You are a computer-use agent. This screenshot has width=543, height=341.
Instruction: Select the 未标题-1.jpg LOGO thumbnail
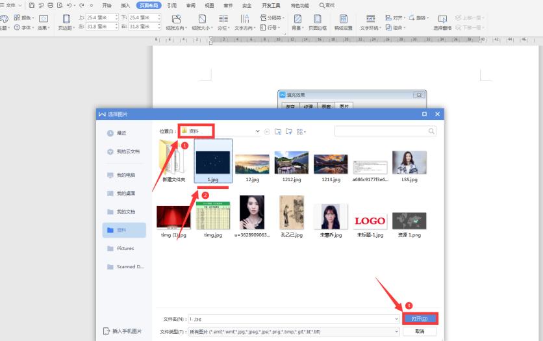[370, 221]
